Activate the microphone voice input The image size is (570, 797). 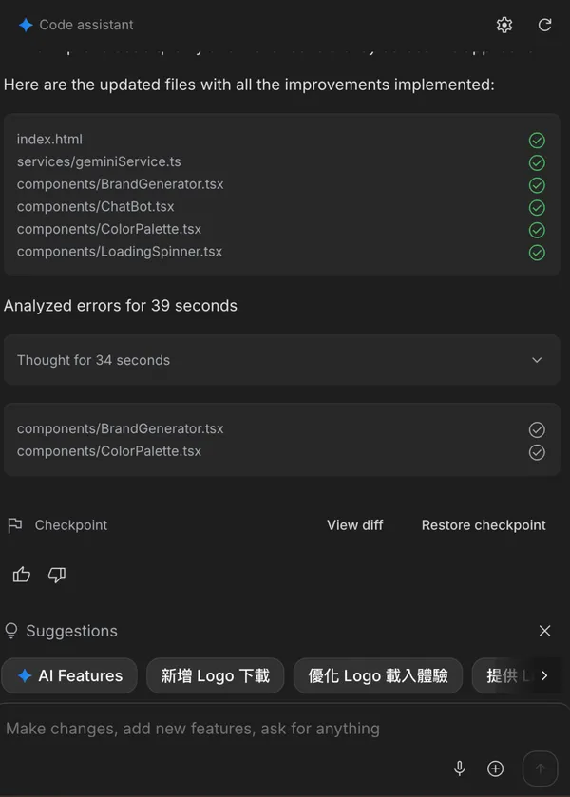(x=460, y=769)
